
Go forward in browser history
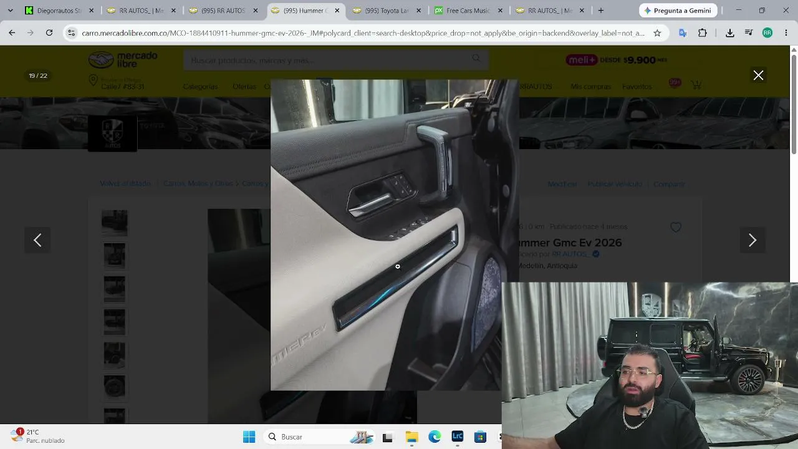[30, 33]
